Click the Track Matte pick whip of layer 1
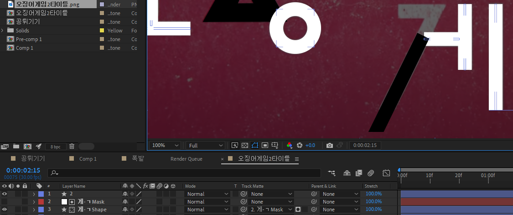 [243, 194]
